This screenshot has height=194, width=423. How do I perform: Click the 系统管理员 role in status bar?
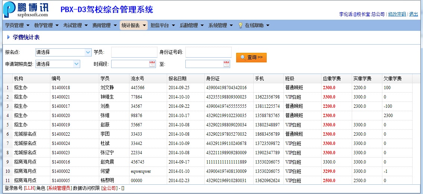click(x=59, y=188)
